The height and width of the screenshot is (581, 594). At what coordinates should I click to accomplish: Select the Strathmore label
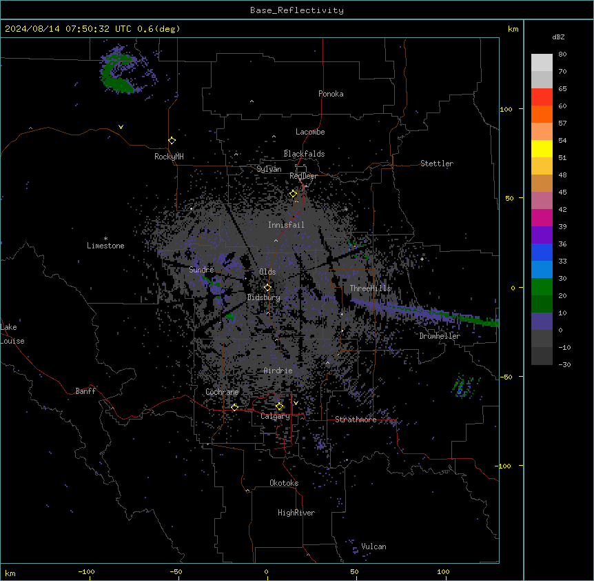tap(356, 420)
